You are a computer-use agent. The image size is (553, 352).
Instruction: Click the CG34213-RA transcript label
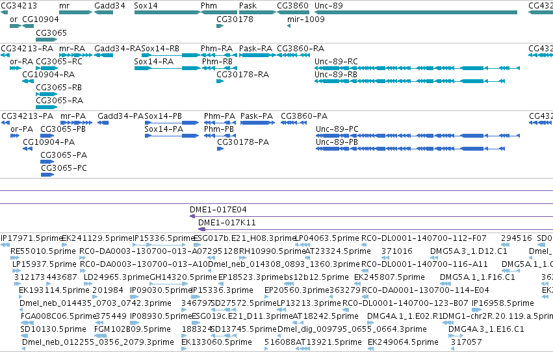(x=27, y=48)
